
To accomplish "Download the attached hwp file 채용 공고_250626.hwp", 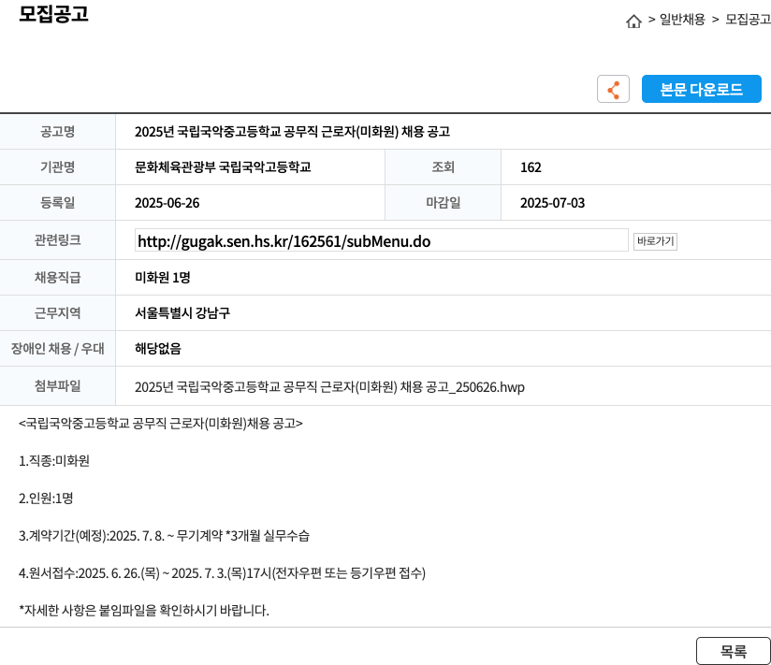I will click(x=329, y=387).
